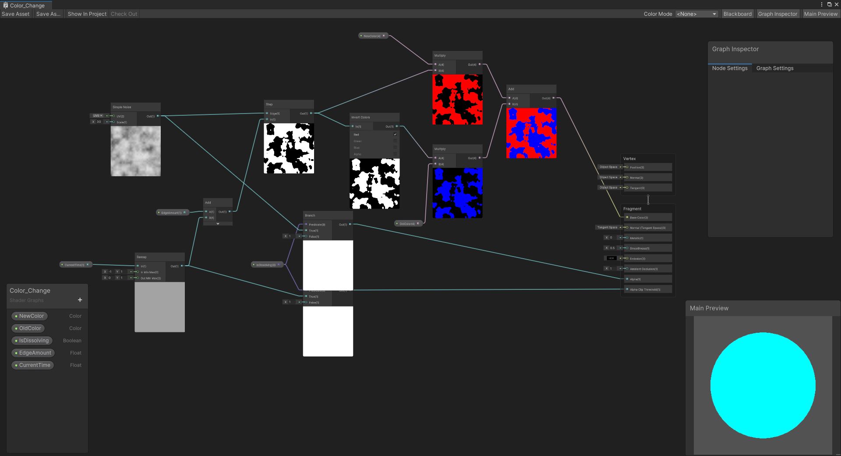The height and width of the screenshot is (456, 841).
Task: Select the Node Settings tab
Action: tap(729, 68)
